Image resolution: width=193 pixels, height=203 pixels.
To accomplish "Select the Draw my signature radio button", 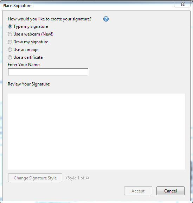I will pos(10,42).
